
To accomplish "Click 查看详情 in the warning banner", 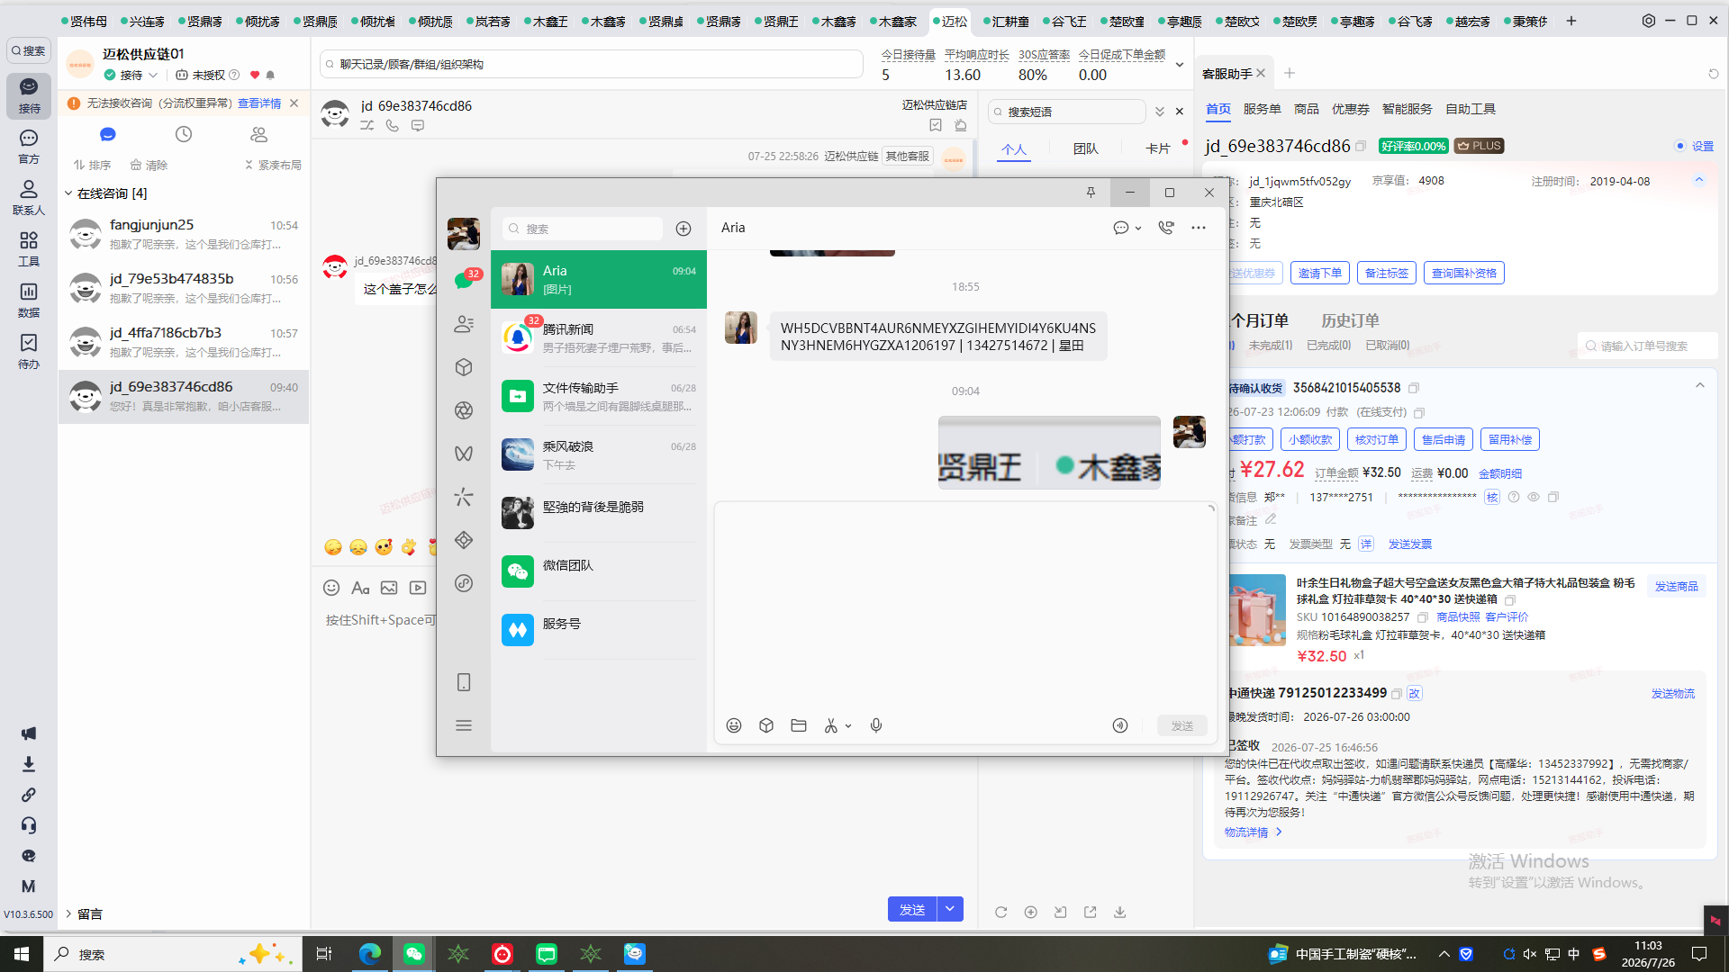I will click(259, 103).
